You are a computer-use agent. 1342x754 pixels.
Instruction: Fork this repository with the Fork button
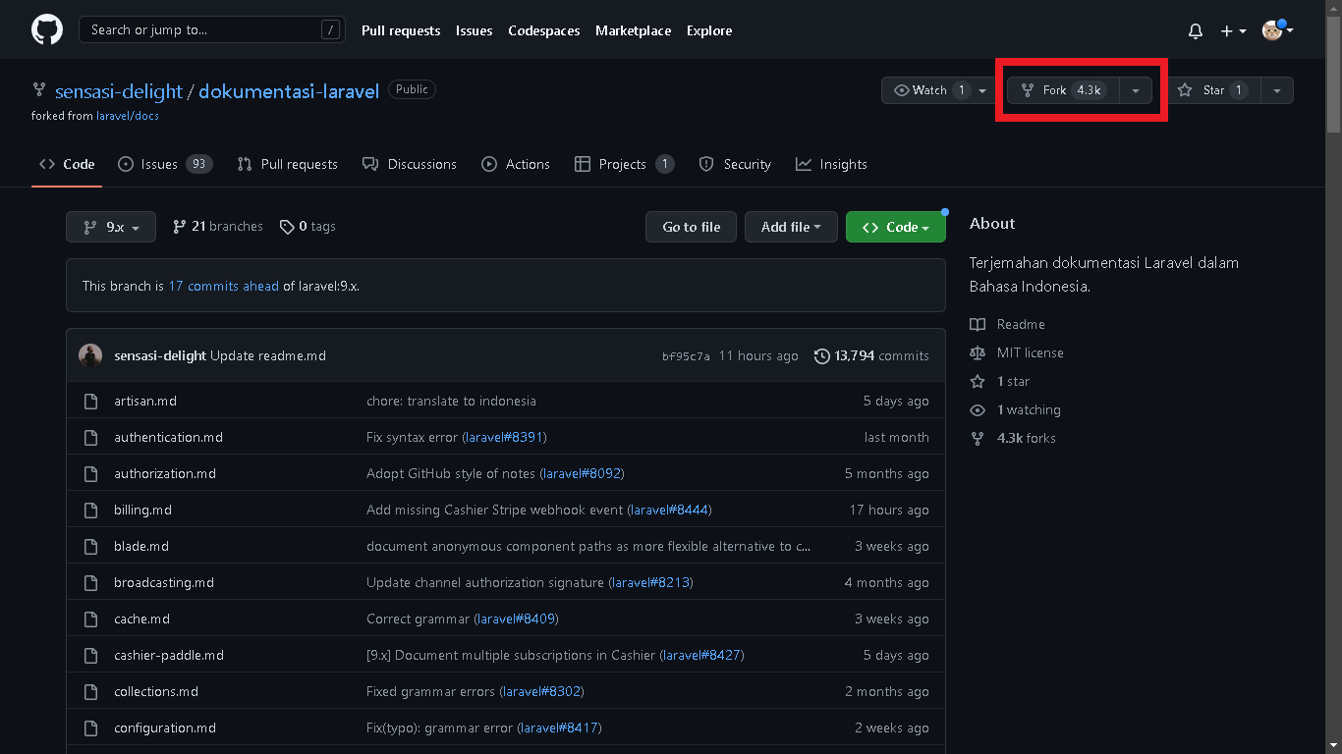click(1063, 90)
